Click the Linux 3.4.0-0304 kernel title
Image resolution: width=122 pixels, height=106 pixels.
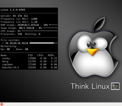click(x=13, y=10)
